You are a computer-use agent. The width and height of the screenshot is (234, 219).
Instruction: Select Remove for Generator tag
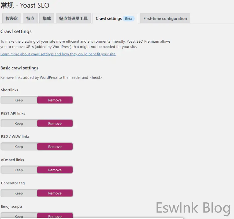55,193
